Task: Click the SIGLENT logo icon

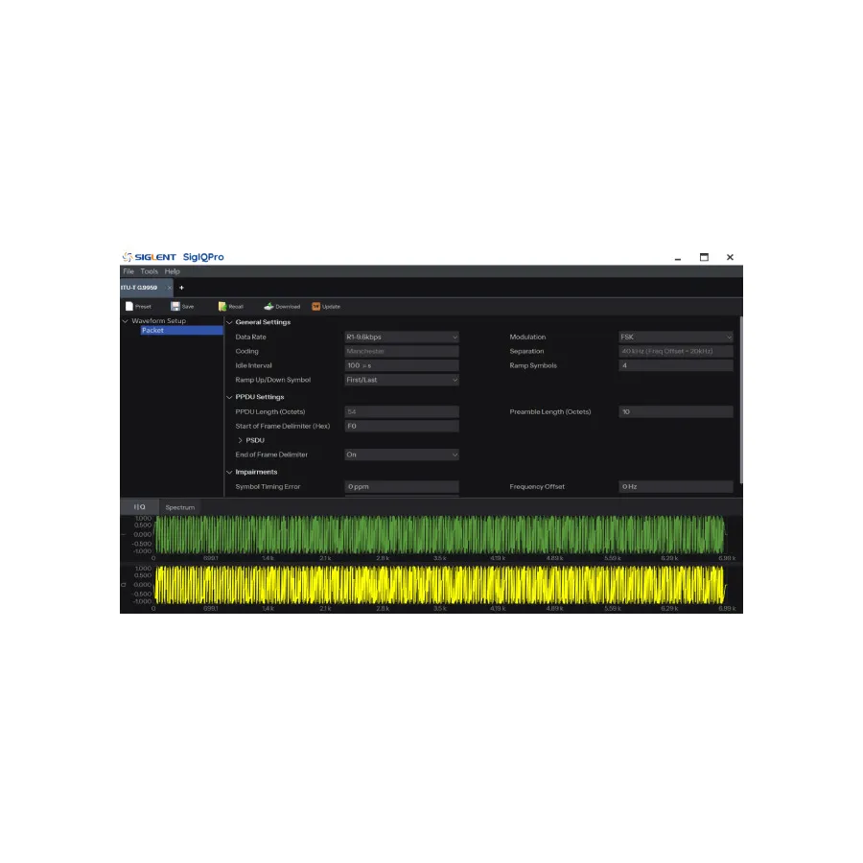Action: (126, 256)
